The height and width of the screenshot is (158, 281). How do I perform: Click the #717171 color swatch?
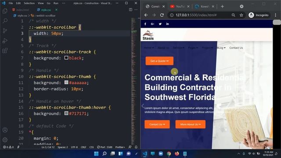[66, 113]
